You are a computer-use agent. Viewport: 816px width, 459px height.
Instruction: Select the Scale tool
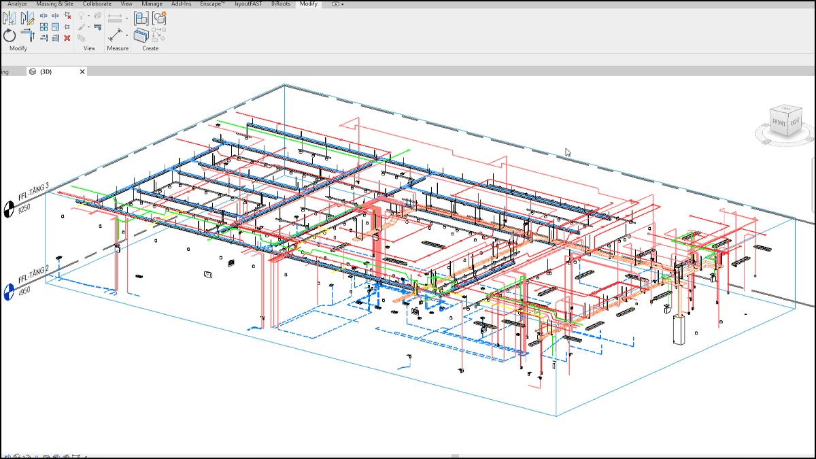[55, 27]
